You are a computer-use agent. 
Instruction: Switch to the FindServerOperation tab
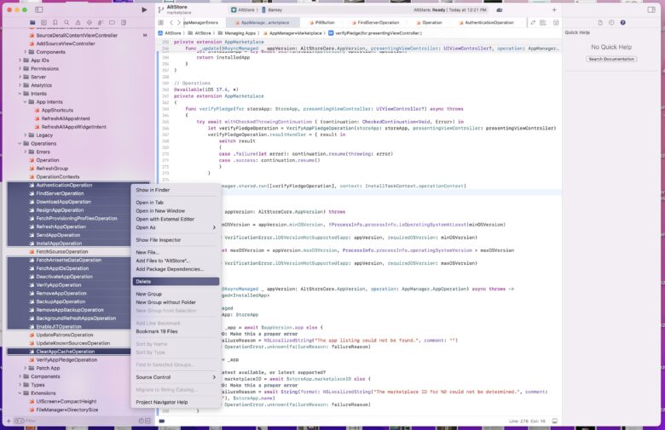pos(377,22)
